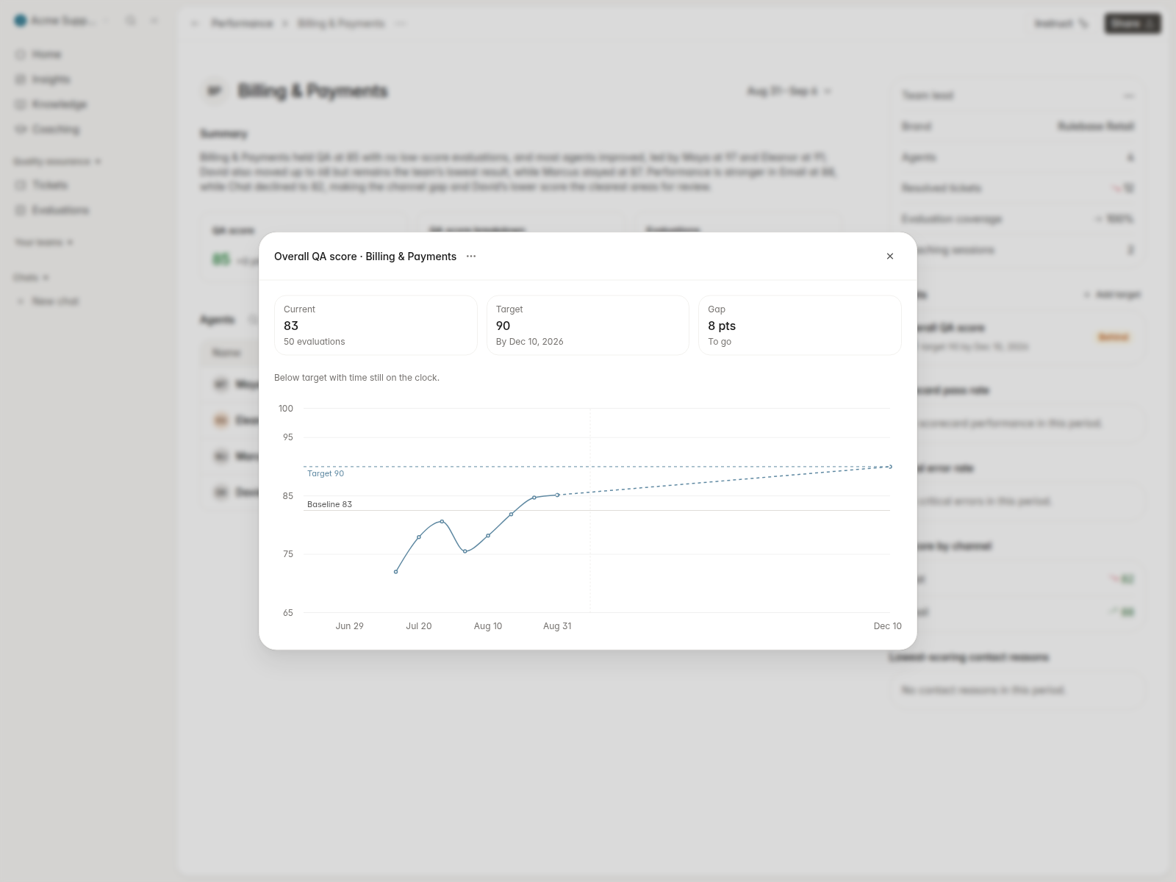
Task: Select the chart data point above Aug 10
Action: pos(488,536)
